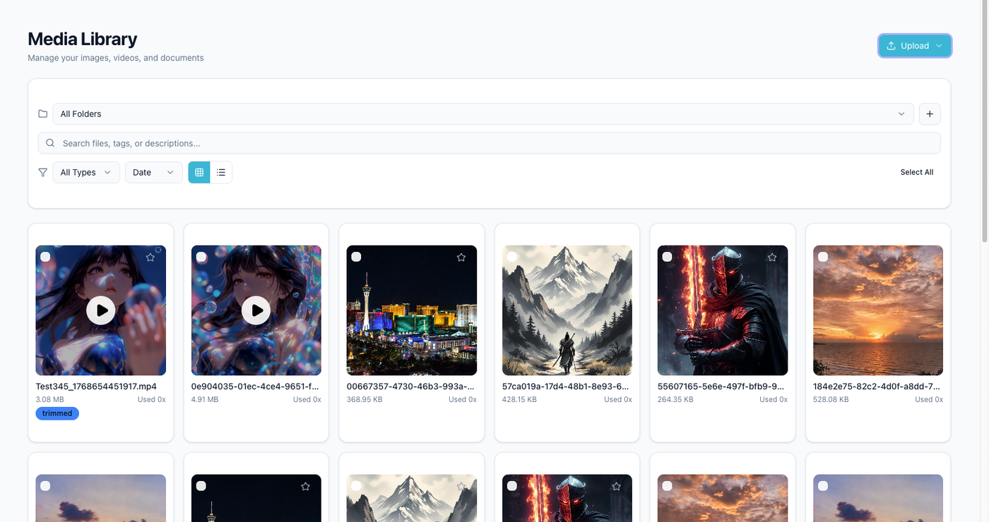Click filename 55607165-5e6e-497f-bfb9-9...
This screenshot has width=989, height=522.
(721, 387)
